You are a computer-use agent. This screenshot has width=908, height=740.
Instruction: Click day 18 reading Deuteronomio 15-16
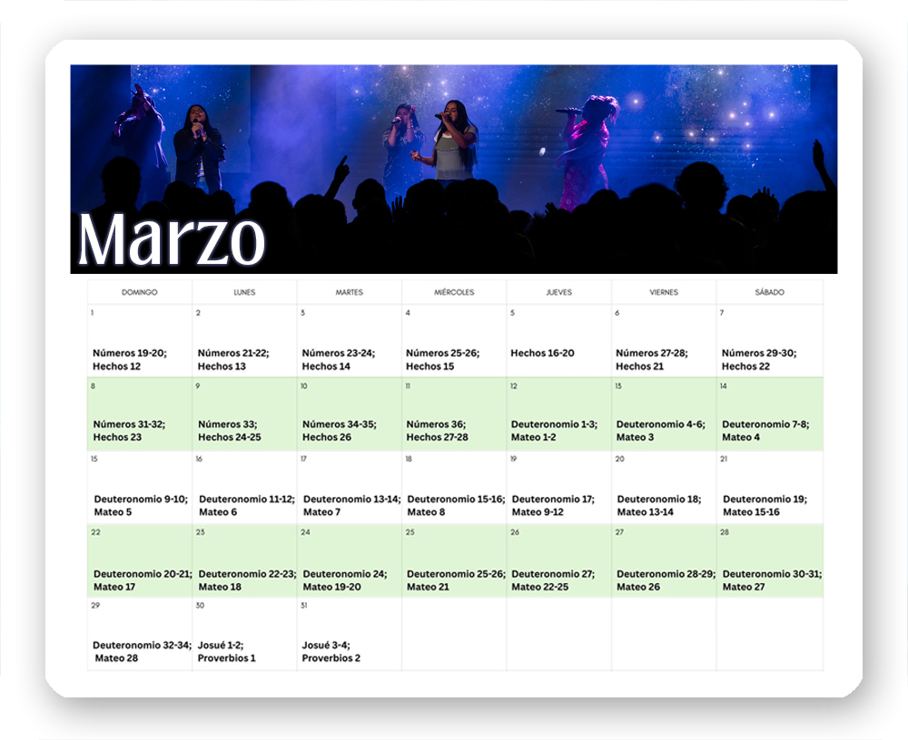click(456, 505)
